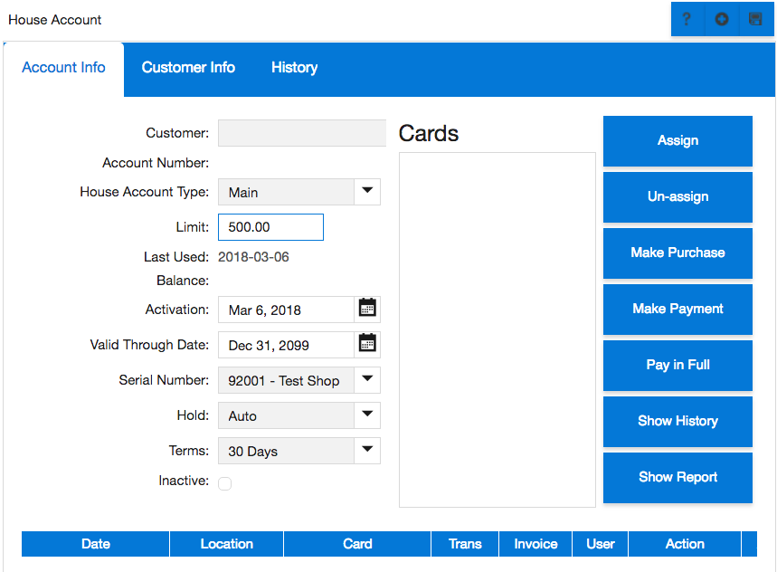777x572 pixels.
Task: Sort by the User column header
Action: 600,544
